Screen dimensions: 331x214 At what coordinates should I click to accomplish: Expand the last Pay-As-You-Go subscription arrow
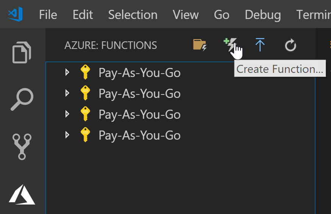pyautogui.click(x=67, y=135)
